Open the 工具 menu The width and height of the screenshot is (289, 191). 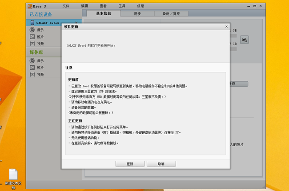point(122,6)
